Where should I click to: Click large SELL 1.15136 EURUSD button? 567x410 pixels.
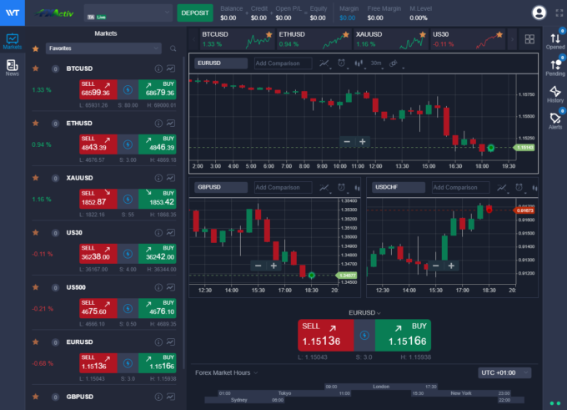coord(326,336)
